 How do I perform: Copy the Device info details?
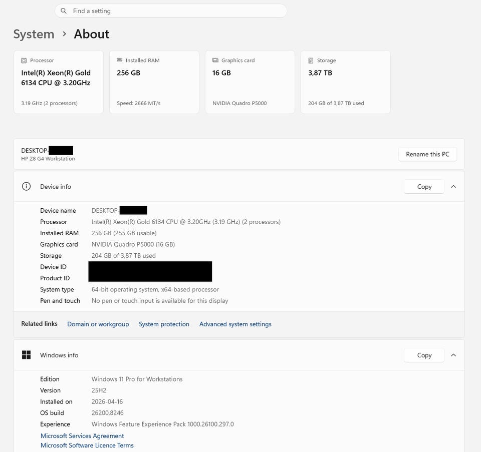424,187
